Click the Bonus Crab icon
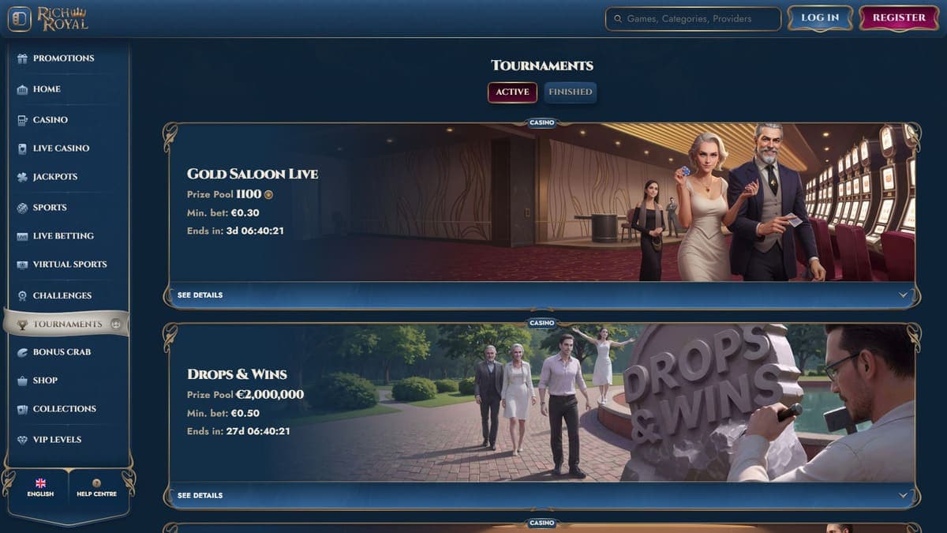The height and width of the screenshot is (533, 947). (22, 352)
